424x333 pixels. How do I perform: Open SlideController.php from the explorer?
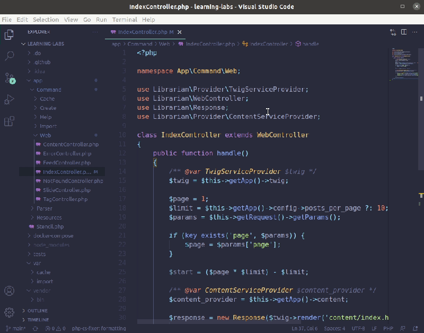click(67, 190)
